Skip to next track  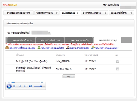point(25,86)
